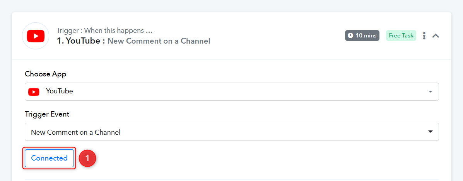This screenshot has height=181, width=463.
Task: Expand the Trigger Event dropdown arrow
Action: tap(430, 132)
